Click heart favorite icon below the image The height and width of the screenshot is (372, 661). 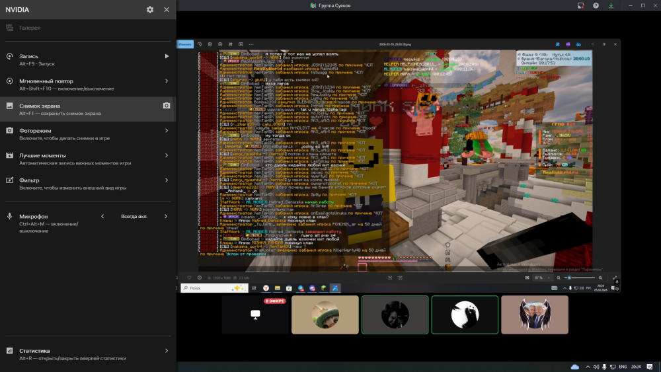click(189, 278)
